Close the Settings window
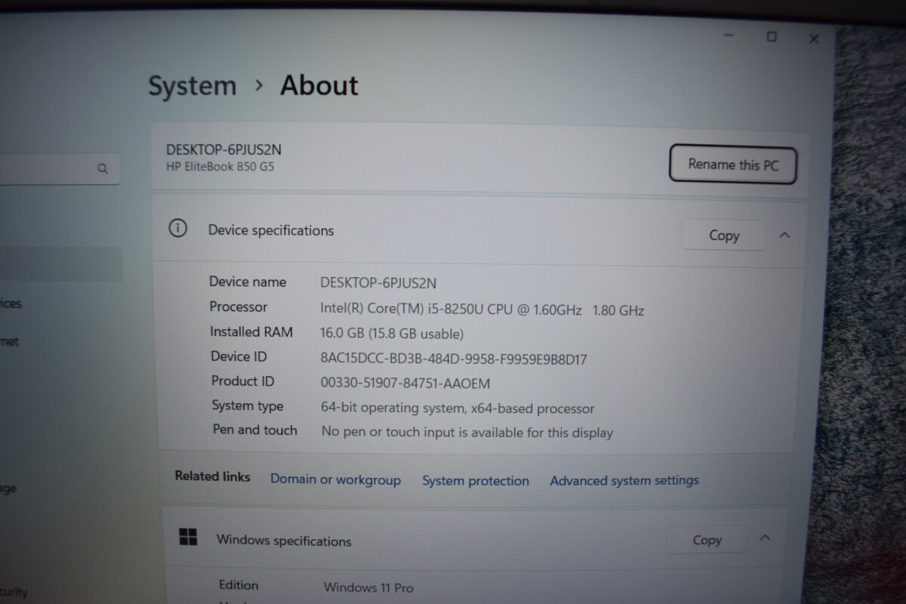This screenshot has width=906, height=604. pos(814,39)
